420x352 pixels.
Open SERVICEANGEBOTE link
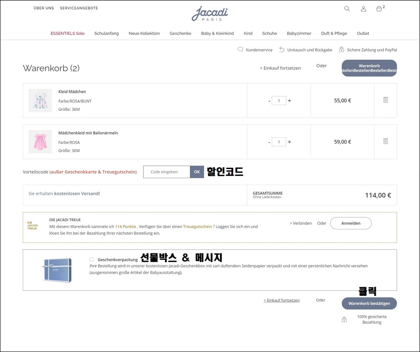pyautogui.click(x=79, y=8)
